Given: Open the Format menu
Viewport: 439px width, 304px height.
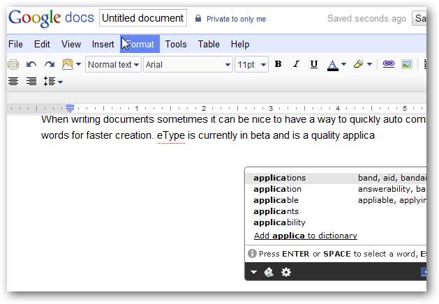Looking at the screenshot, I should pos(140,44).
